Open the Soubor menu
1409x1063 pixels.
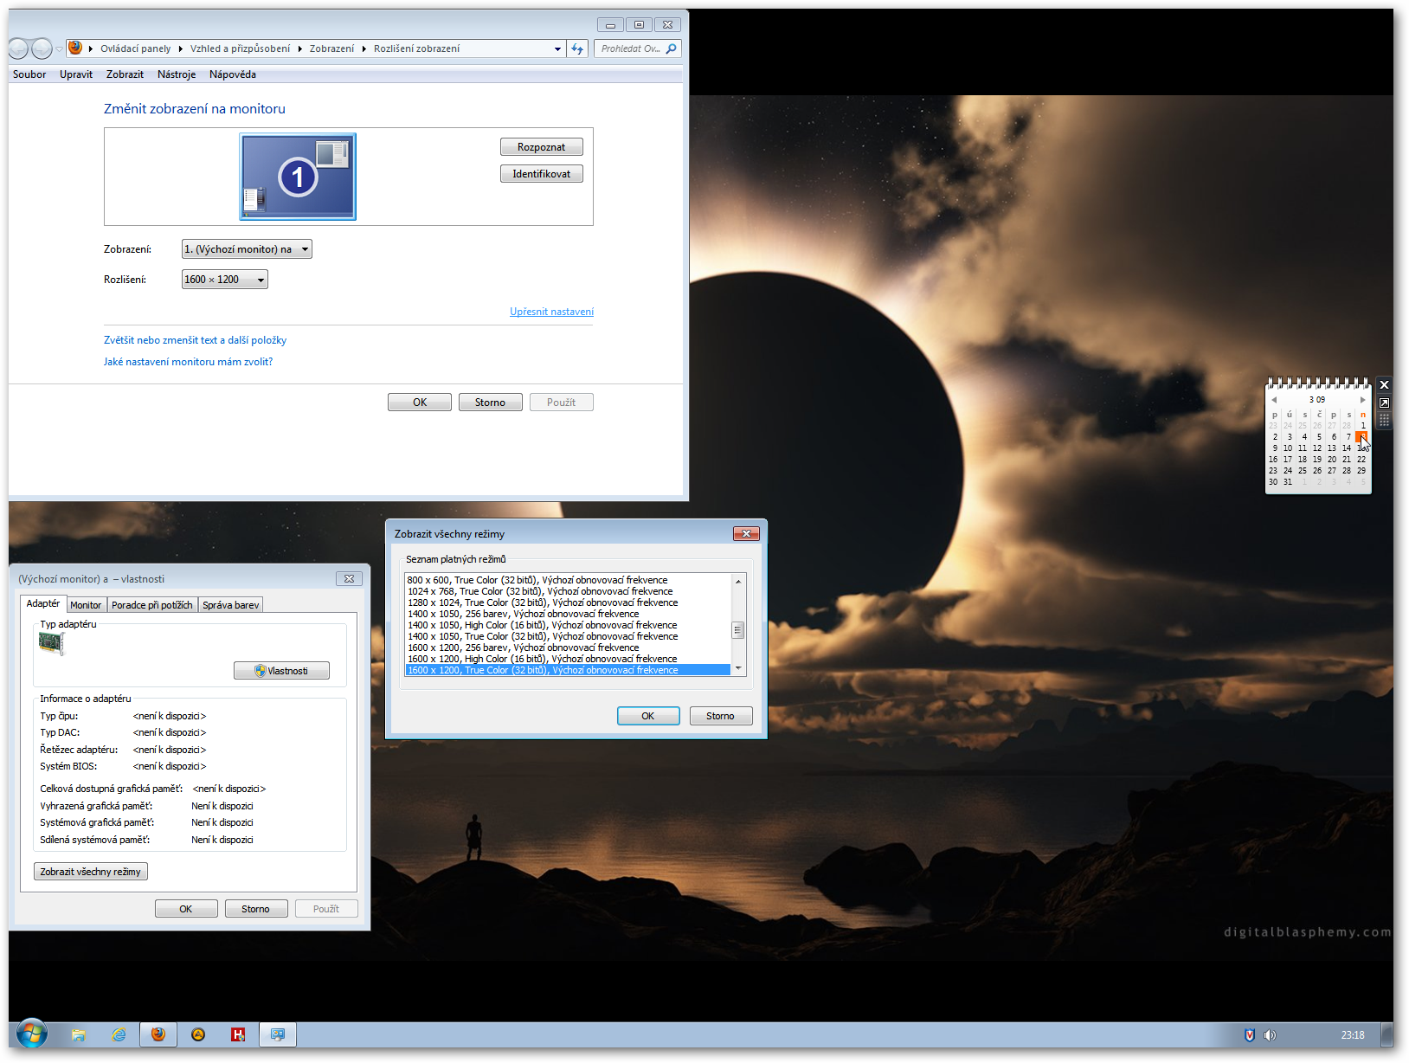(x=29, y=74)
